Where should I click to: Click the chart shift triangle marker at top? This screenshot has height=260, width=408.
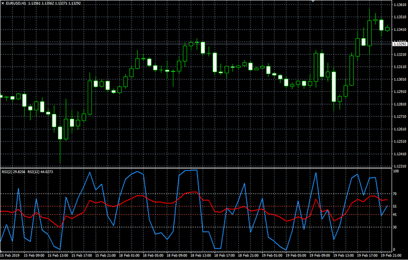pyautogui.click(x=313, y=1)
